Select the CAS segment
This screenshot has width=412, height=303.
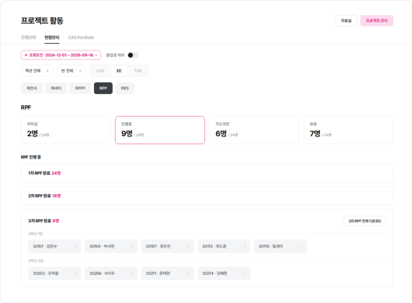click(x=100, y=71)
